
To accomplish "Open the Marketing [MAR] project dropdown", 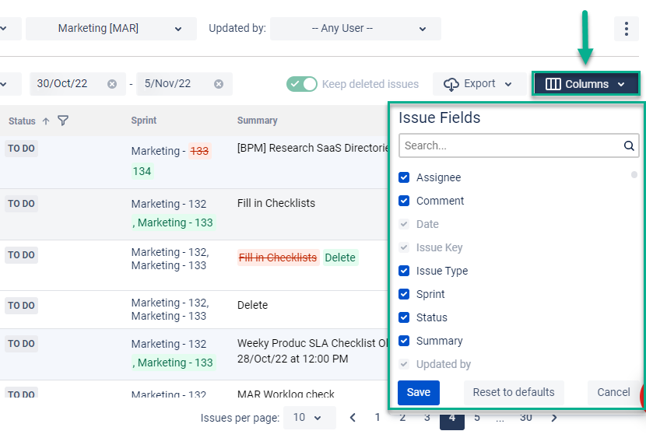I will point(111,29).
